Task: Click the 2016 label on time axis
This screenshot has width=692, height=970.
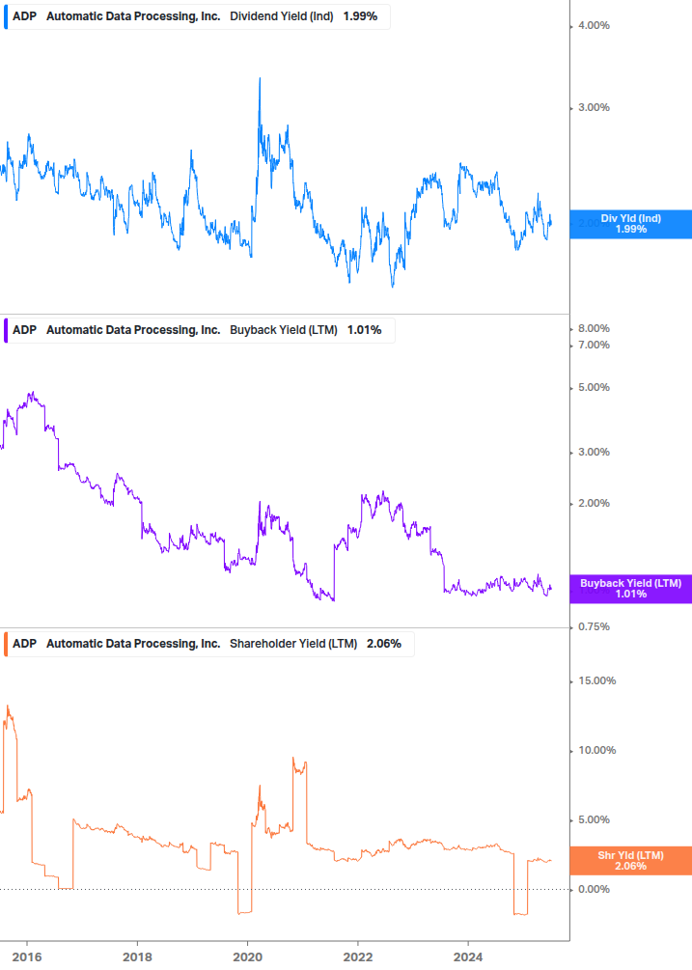Action: [x=27, y=957]
